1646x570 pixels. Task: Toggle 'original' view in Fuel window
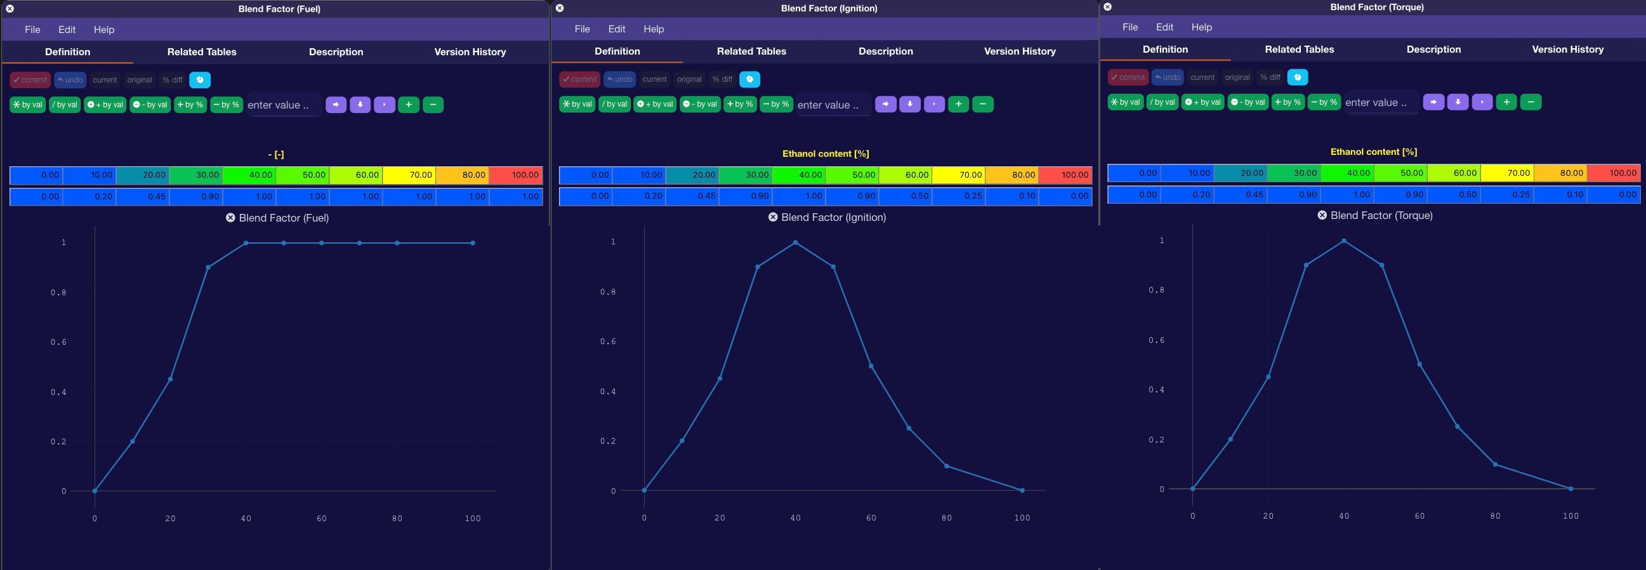tap(140, 80)
